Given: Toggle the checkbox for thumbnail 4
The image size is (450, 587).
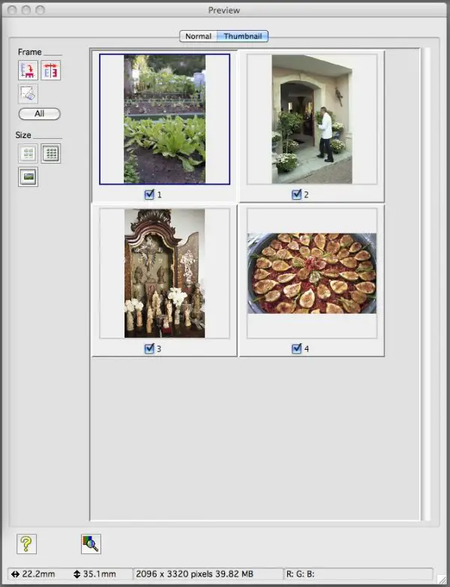Looking at the screenshot, I should pyautogui.click(x=297, y=348).
